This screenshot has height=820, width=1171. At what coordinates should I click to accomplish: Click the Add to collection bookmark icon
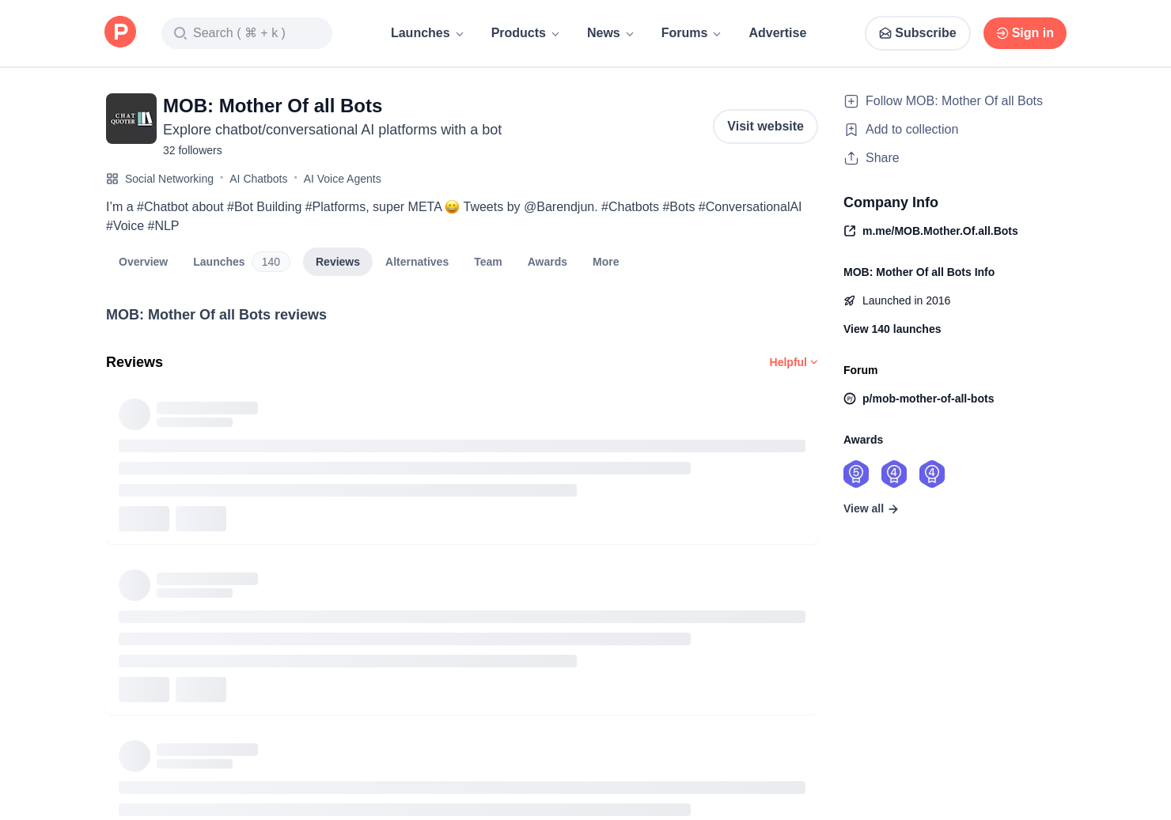click(851, 130)
